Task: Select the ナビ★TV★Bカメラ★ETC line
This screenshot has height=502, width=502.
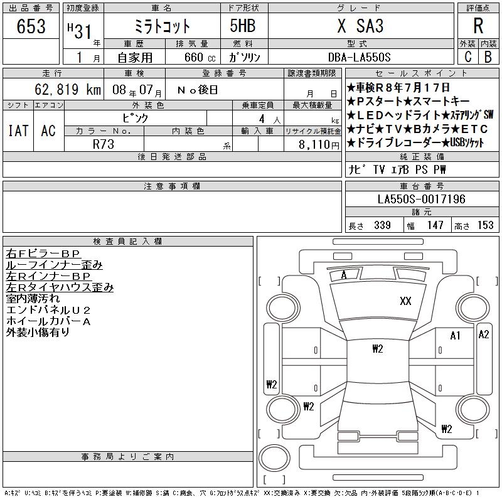Action: pyautogui.click(x=417, y=129)
